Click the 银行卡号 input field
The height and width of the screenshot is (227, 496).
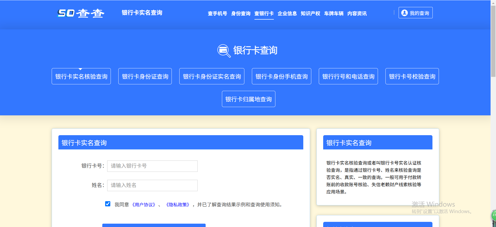(x=152, y=166)
